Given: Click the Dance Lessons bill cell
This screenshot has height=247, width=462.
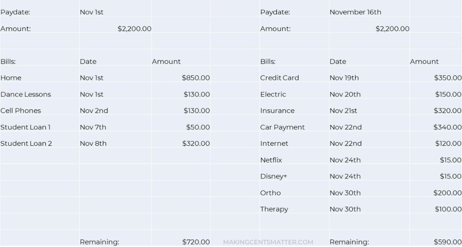Looking at the screenshot, I should point(40,94).
